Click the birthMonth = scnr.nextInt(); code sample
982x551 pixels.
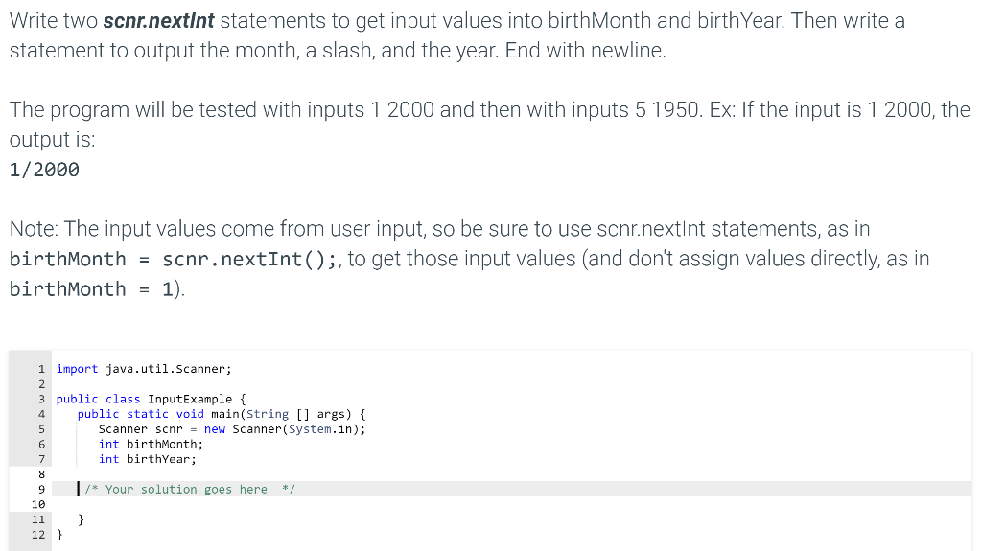(173, 259)
